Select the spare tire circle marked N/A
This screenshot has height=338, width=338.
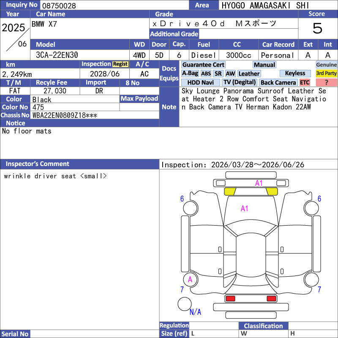[185, 304]
